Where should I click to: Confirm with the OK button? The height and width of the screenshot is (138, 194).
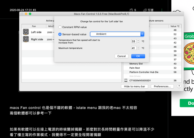138,56
